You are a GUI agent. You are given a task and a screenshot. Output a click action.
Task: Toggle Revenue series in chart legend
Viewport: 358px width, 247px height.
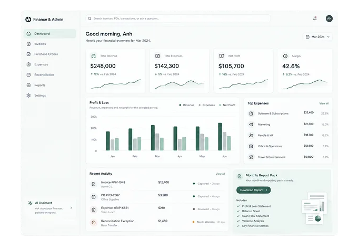(x=186, y=105)
